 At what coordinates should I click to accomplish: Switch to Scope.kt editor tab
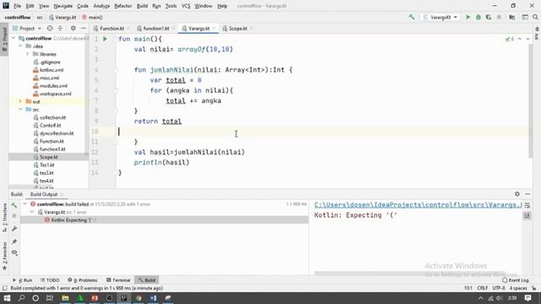click(238, 28)
